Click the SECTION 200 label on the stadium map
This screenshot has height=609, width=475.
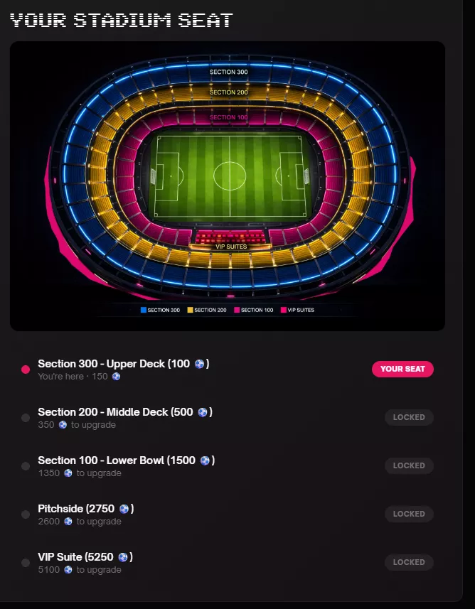228,92
